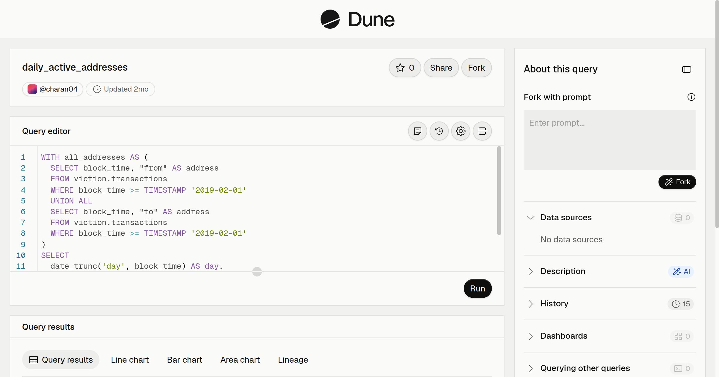This screenshot has width=719, height=377.
Task: Click the Updated 2mo chip
Action: [x=120, y=89]
